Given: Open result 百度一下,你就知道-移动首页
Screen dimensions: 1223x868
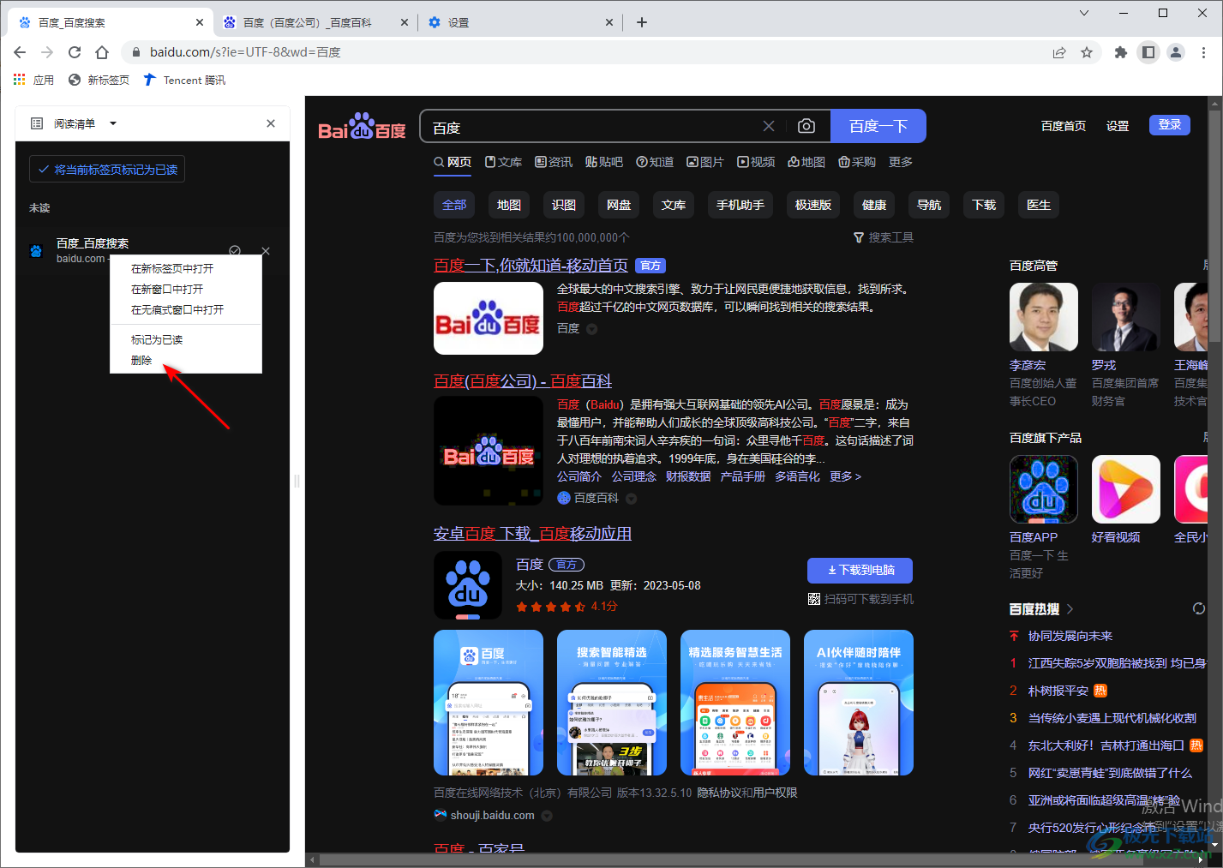Looking at the screenshot, I should tap(531, 266).
